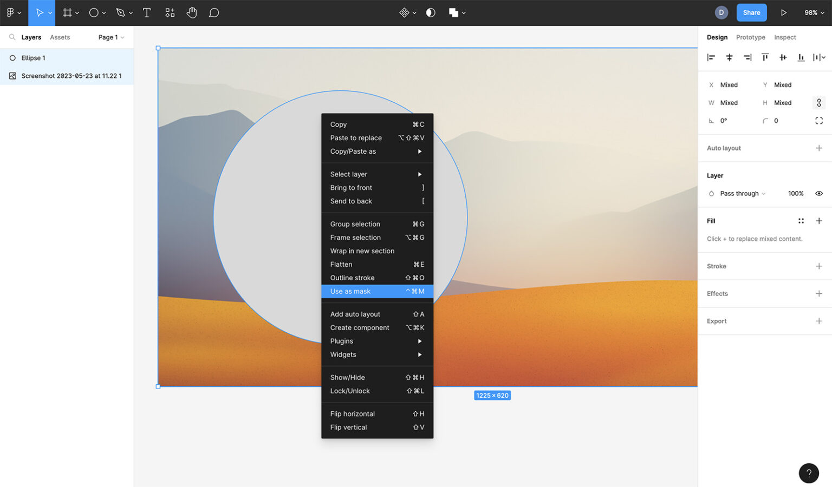Click the constrain proportions link icon

(818, 103)
